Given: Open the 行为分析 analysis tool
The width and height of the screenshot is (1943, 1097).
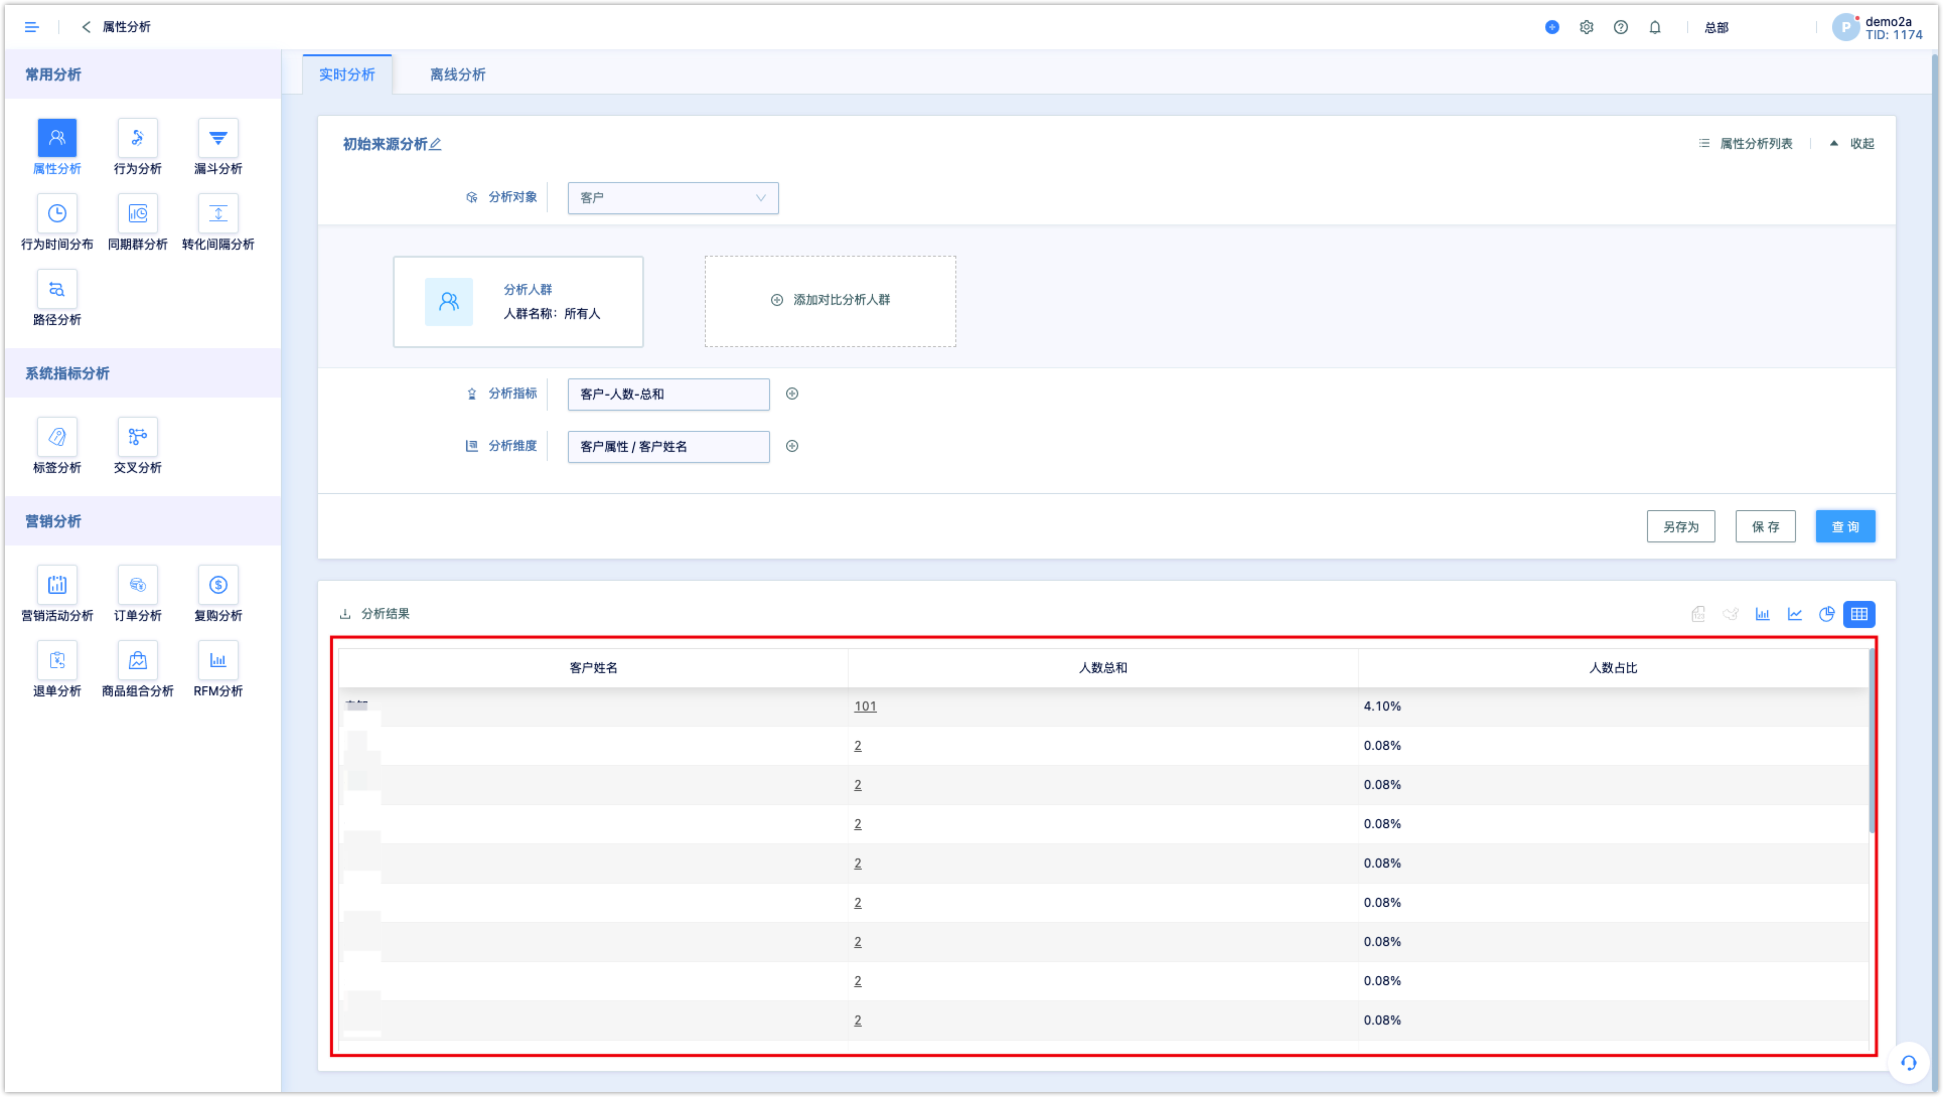Looking at the screenshot, I should click(137, 137).
